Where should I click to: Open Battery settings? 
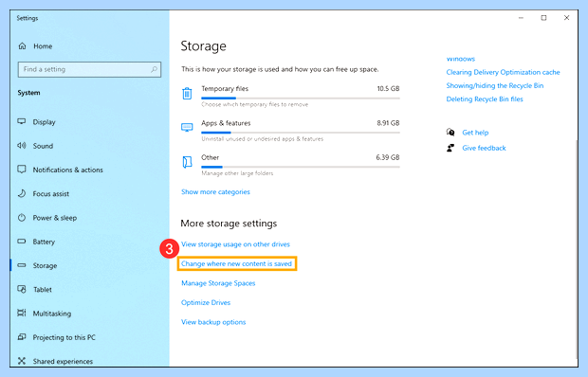pos(44,242)
